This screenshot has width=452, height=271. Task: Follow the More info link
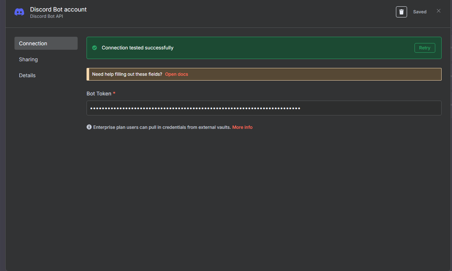pyautogui.click(x=242, y=127)
